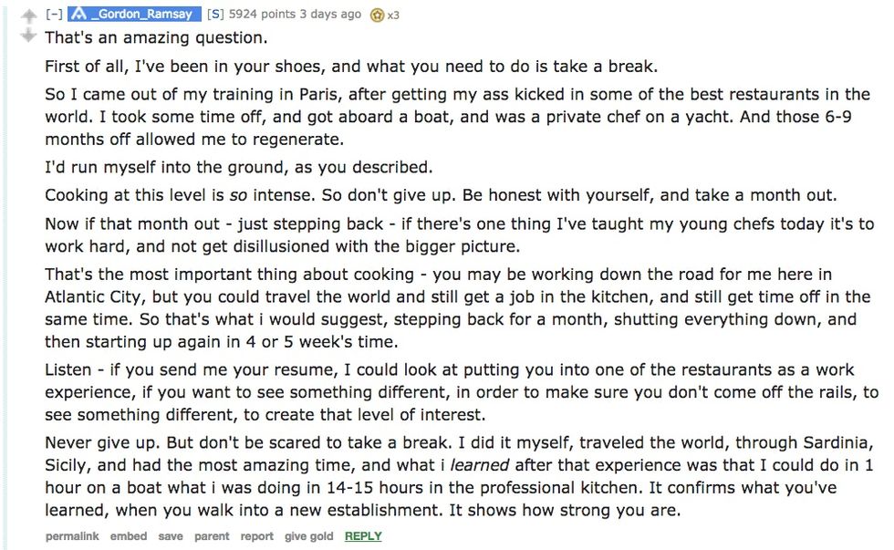
Task: Click the gold award coin icon
Action: point(377,16)
